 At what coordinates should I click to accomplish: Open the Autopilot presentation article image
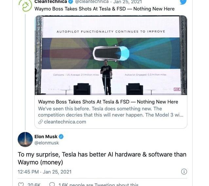111,55
